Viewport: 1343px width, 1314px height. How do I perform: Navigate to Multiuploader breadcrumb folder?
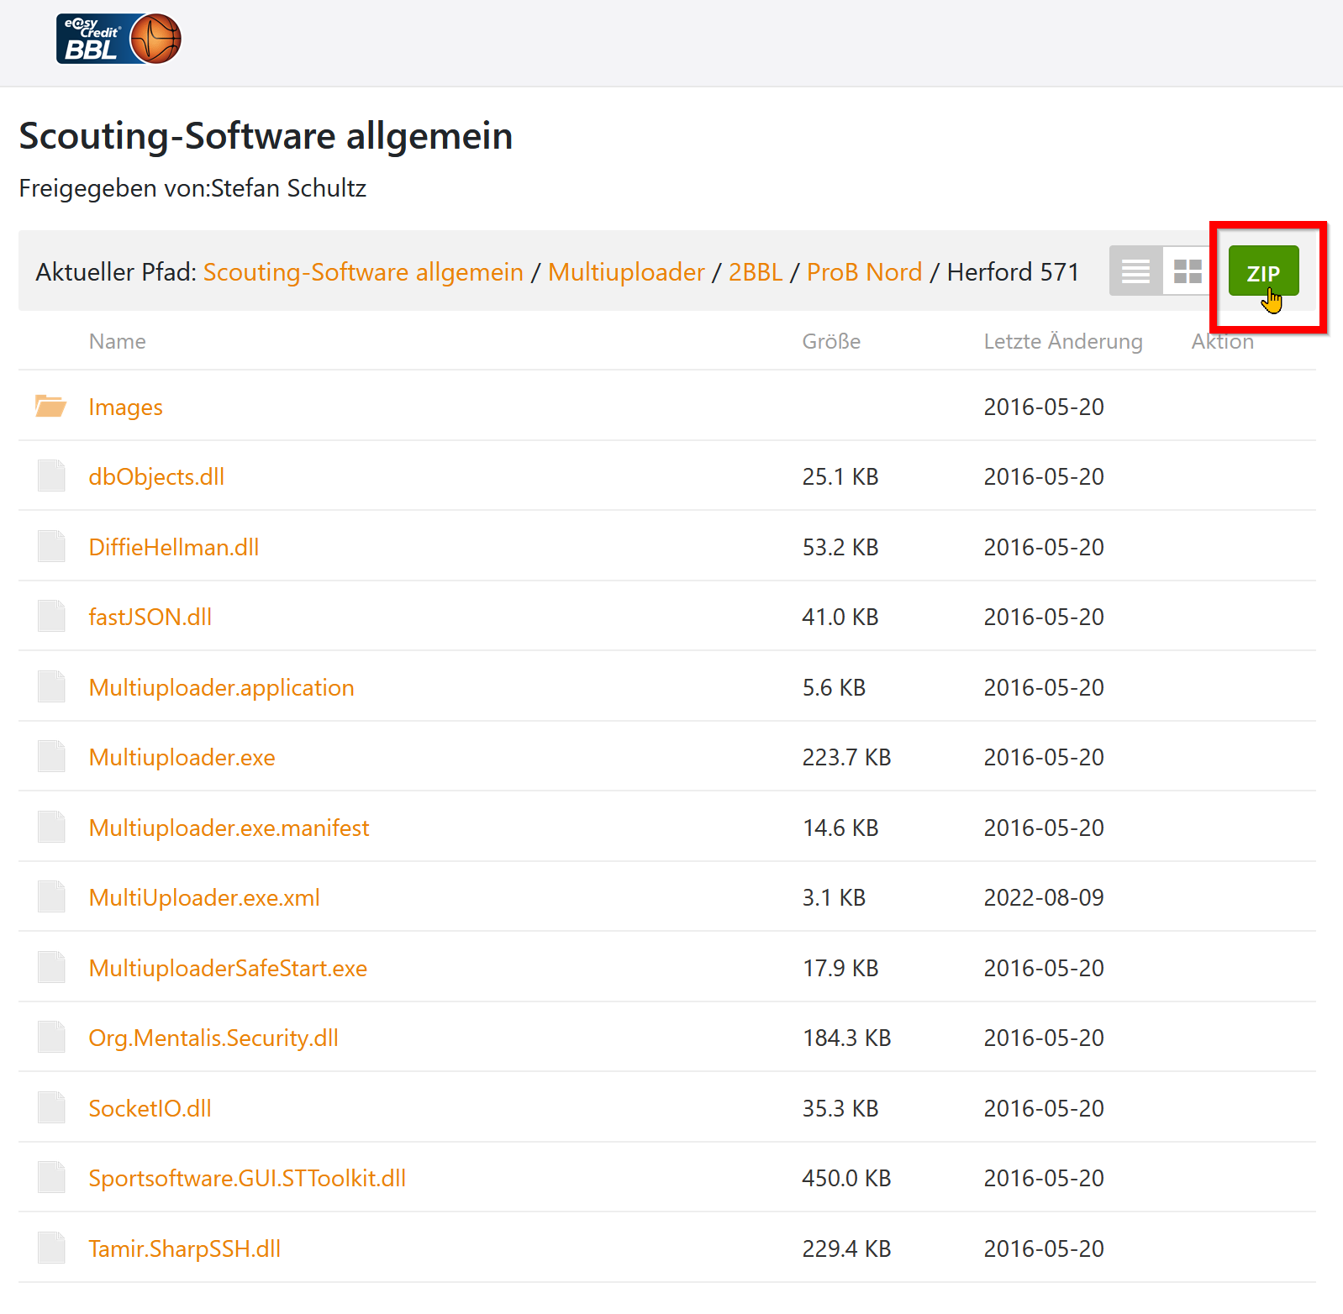[x=626, y=272]
